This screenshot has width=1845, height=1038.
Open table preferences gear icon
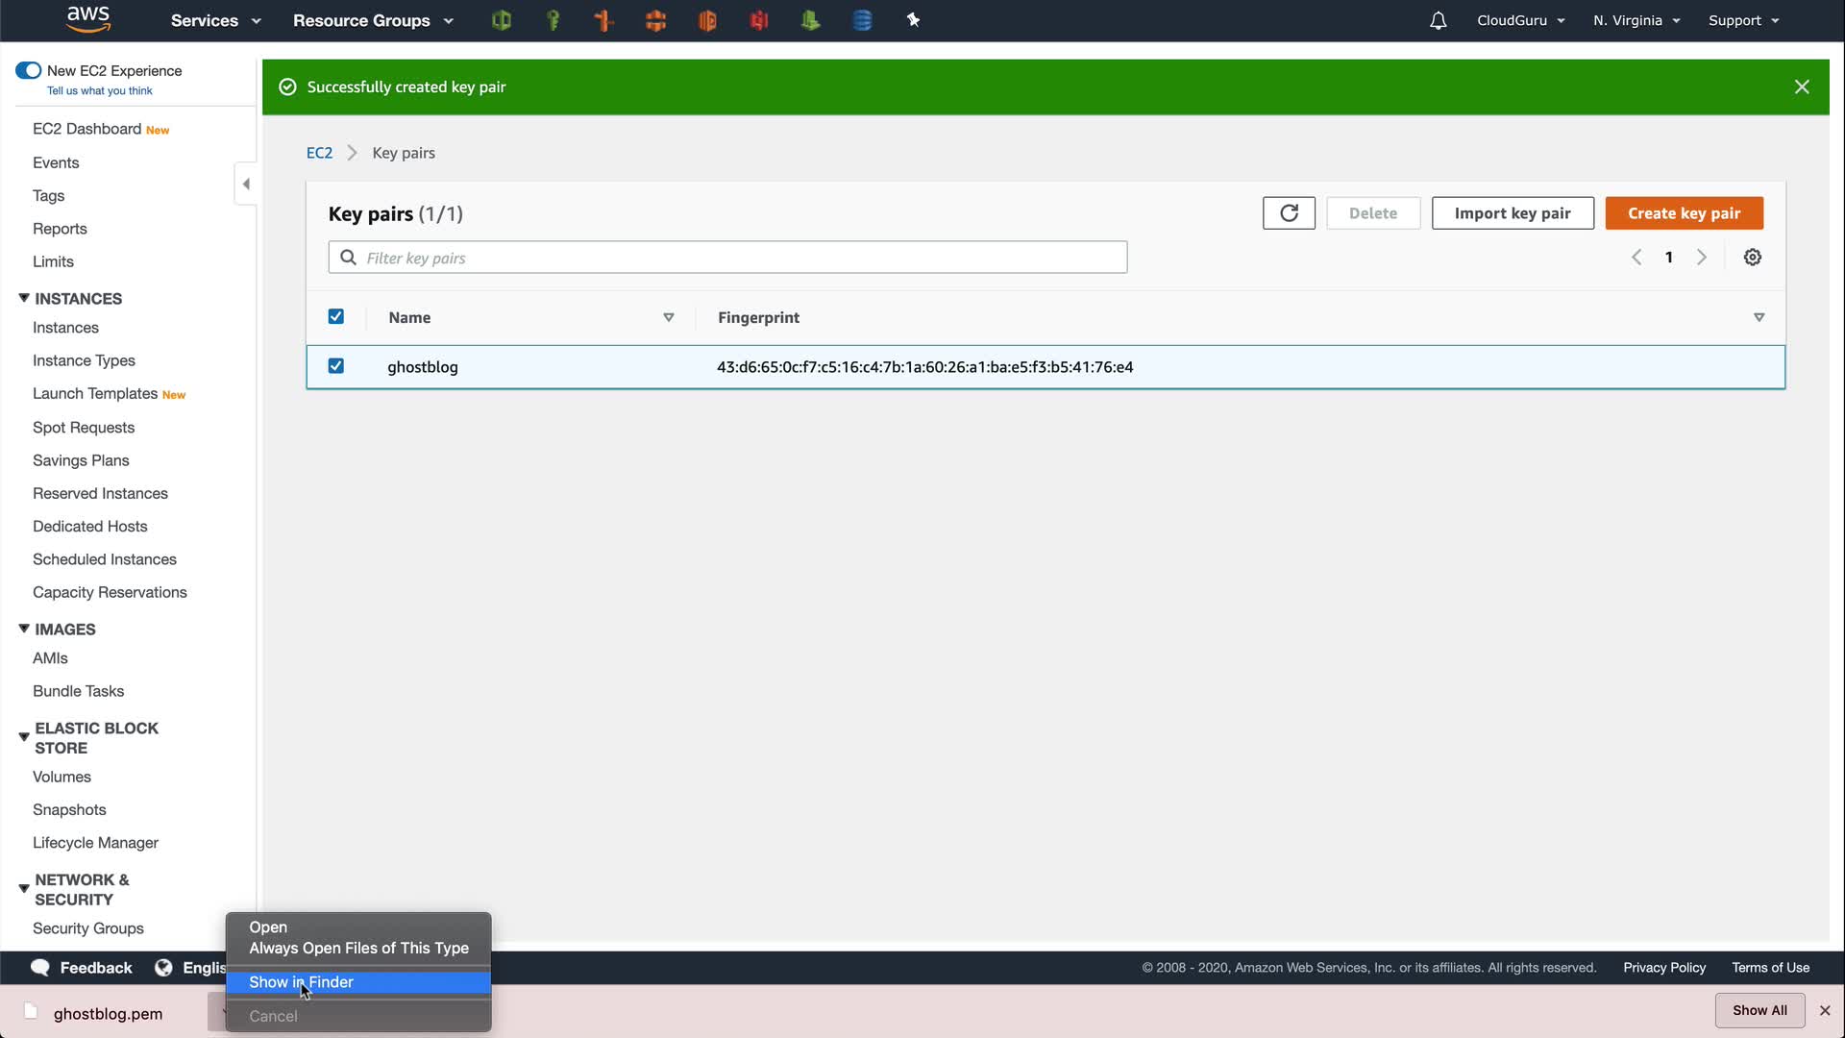[x=1752, y=258]
